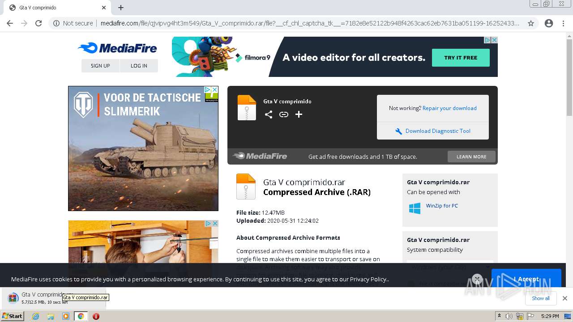Open File Explorer from taskbar
This screenshot has height=322, width=573.
tap(51, 316)
